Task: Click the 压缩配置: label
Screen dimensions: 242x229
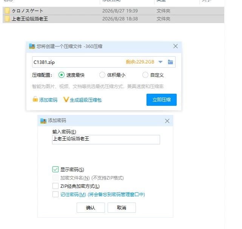Action: pyautogui.click(x=42, y=75)
